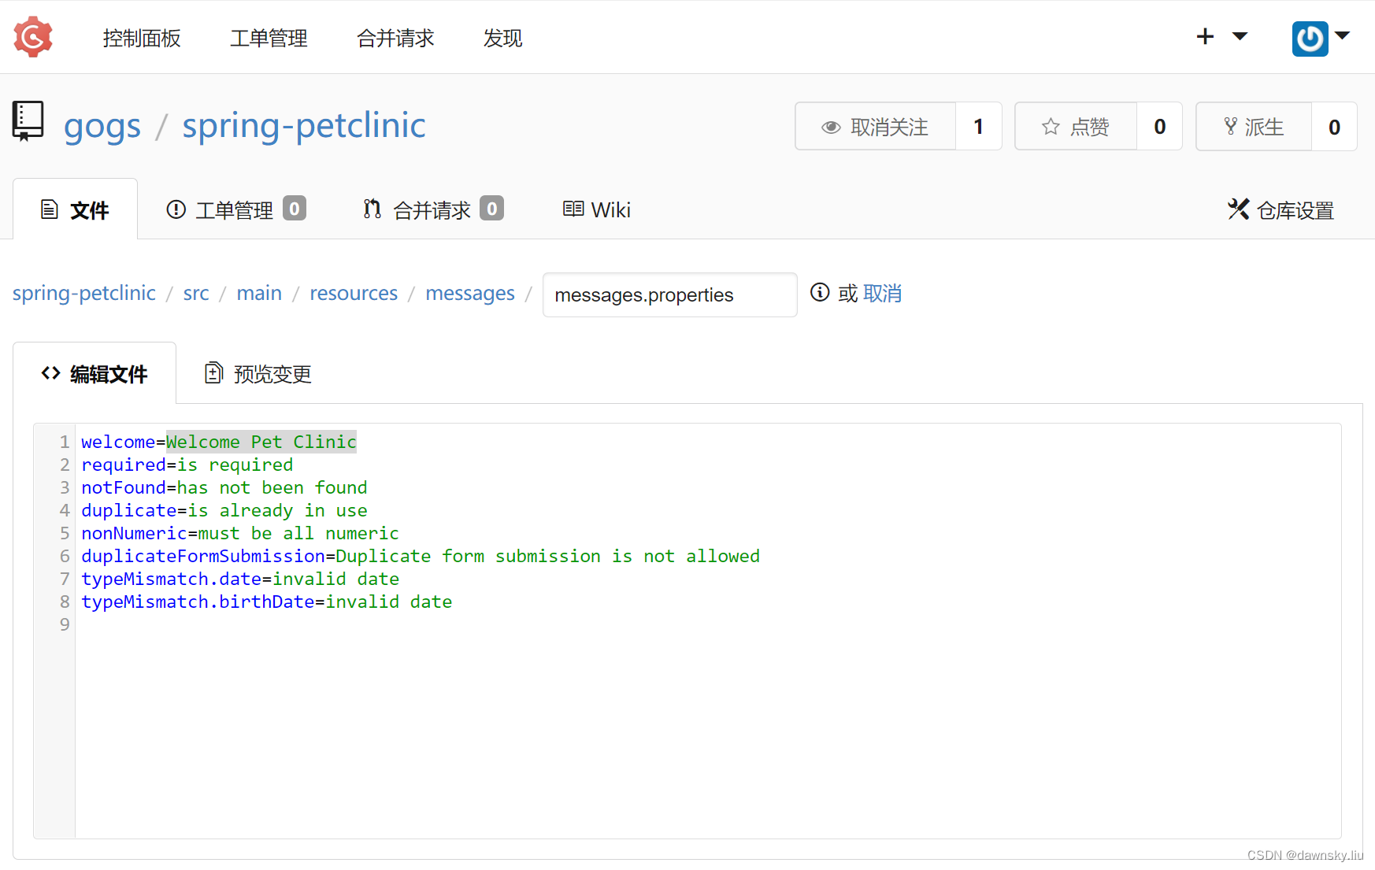Click the info icon beside filename
The width and height of the screenshot is (1375, 870).
point(820,292)
